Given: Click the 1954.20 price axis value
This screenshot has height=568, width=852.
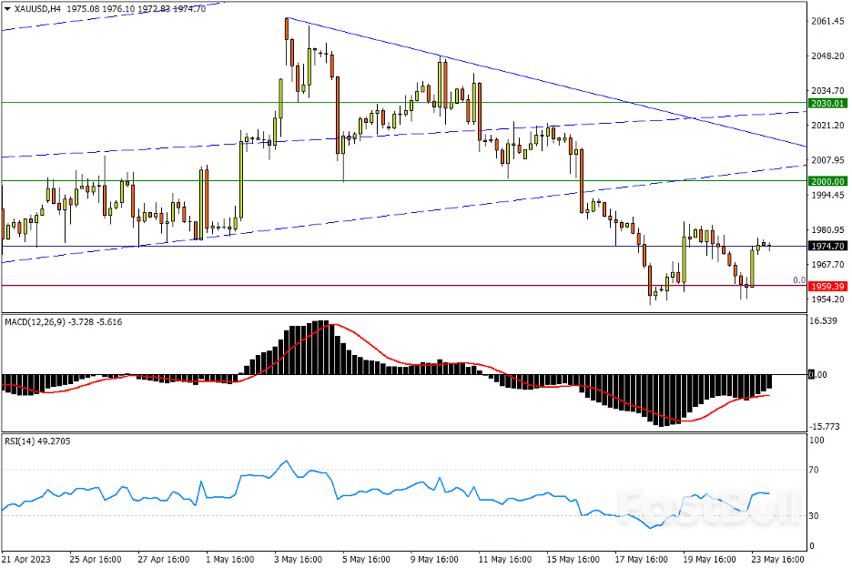Looking at the screenshot, I should tap(828, 299).
